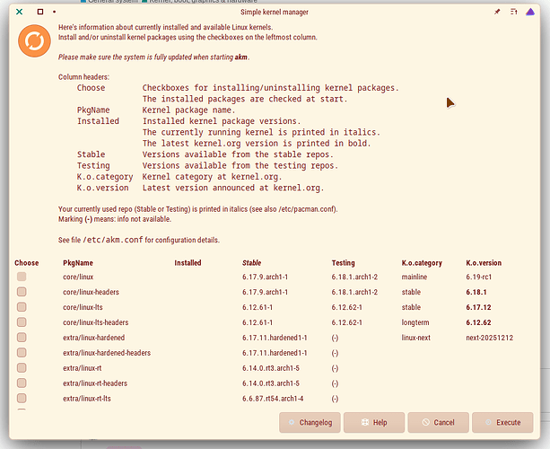Click the linux-next category cell
This screenshot has width=550, height=449.
pos(415,338)
